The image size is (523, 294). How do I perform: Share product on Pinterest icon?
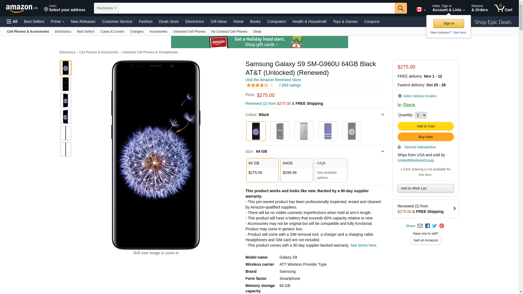click(442, 226)
